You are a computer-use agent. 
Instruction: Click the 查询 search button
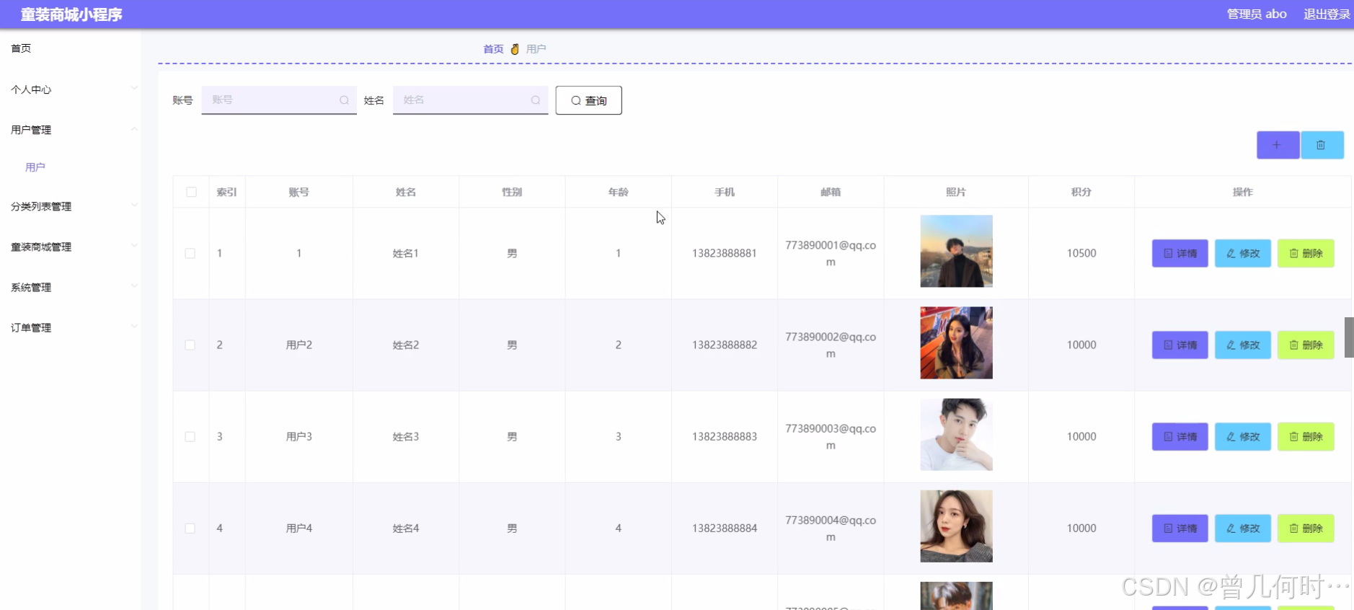(588, 100)
